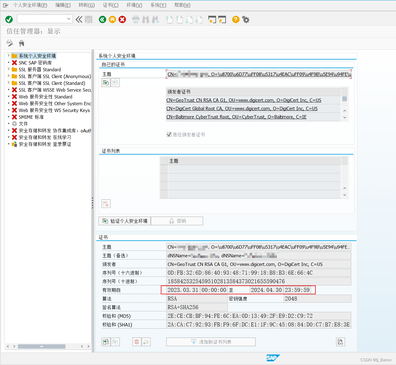Viewport: 396px width, 365px height.
Task: Expand SSL 客户端 SSL Client (Standard) node
Action: (x=8, y=83)
